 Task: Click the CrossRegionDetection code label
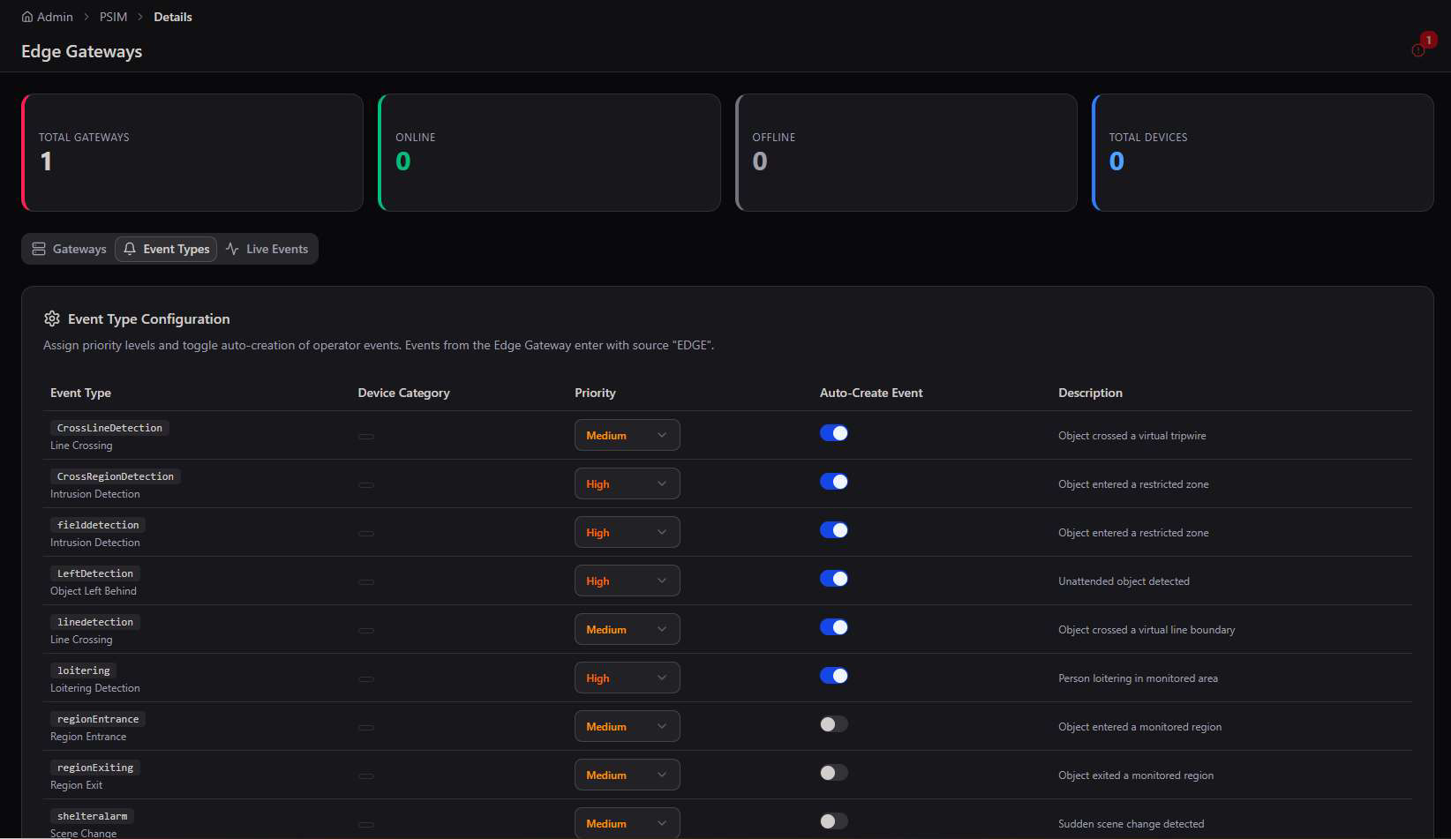(x=116, y=476)
